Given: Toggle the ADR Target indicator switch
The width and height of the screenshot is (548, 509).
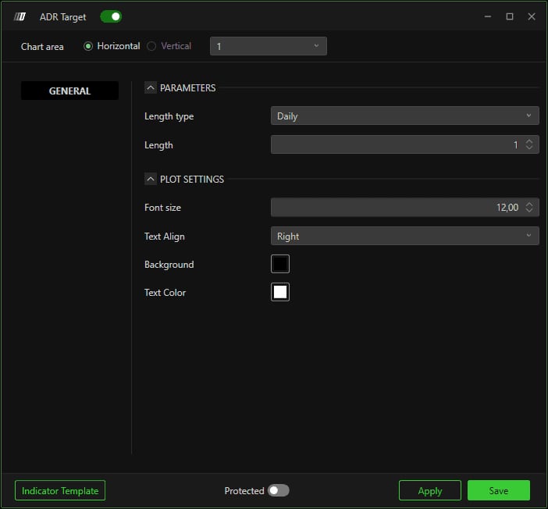Looking at the screenshot, I should pyautogui.click(x=111, y=16).
